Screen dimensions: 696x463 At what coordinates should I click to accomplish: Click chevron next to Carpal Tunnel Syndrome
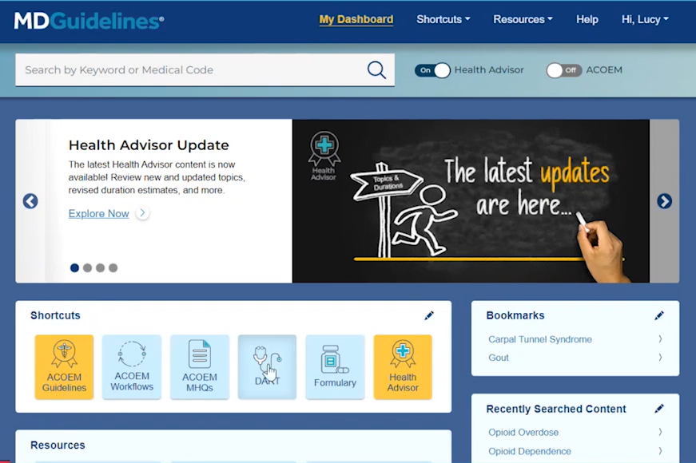(x=660, y=339)
